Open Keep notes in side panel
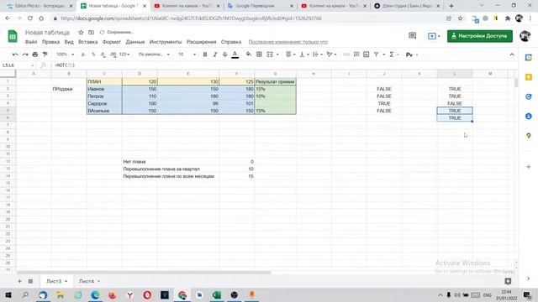 [529, 77]
